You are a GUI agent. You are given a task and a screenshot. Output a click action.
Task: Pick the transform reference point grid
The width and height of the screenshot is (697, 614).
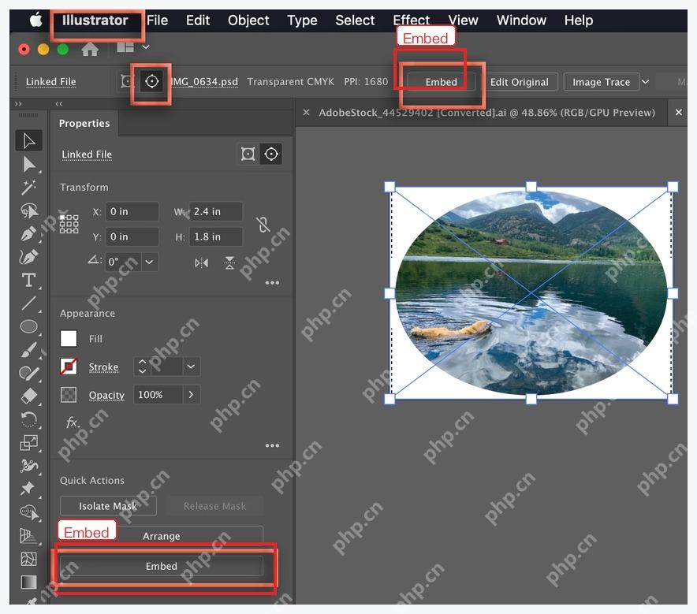point(69,224)
